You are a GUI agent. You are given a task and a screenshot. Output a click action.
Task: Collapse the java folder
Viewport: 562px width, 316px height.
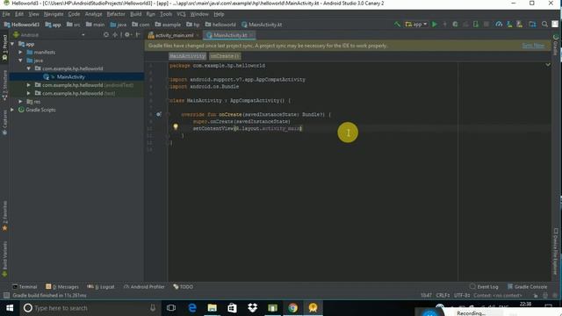click(20, 61)
